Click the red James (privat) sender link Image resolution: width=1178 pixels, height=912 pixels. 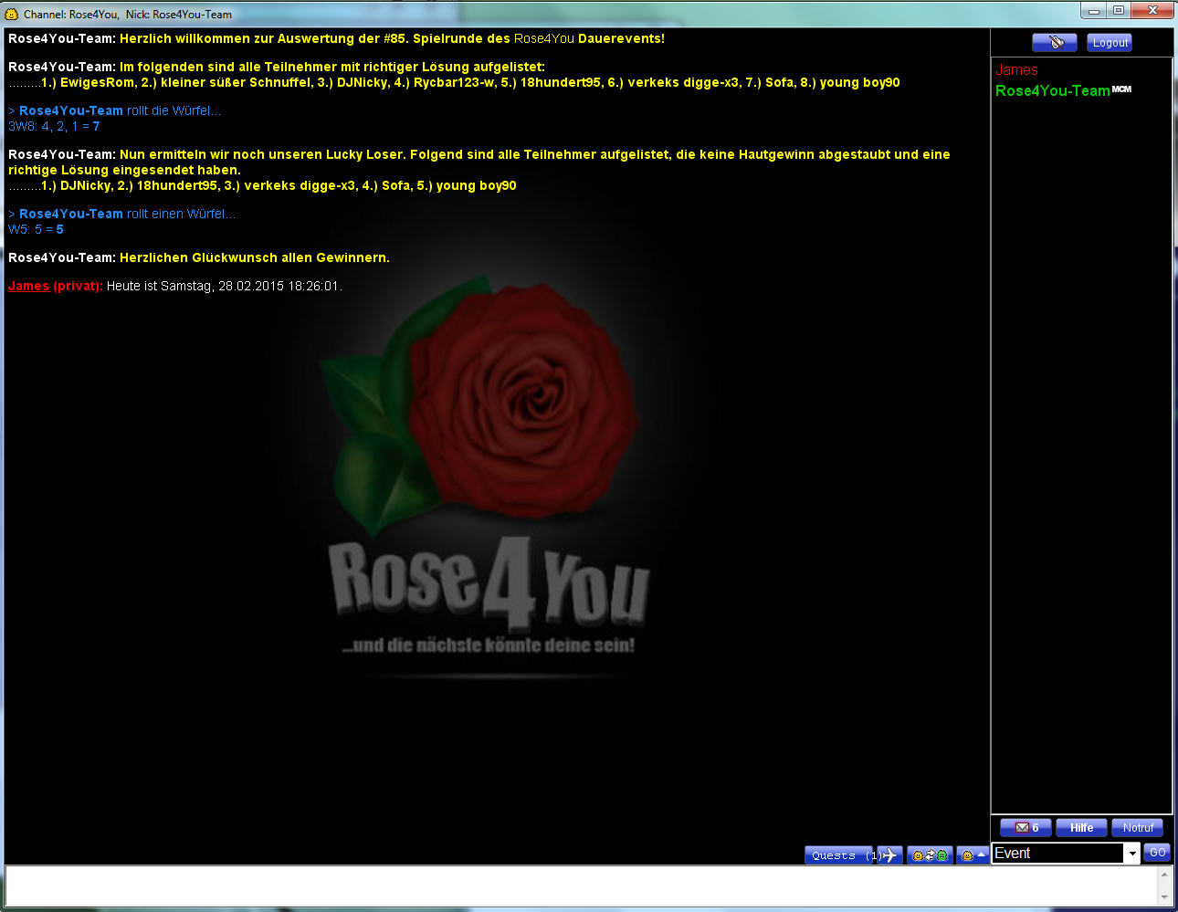click(x=28, y=286)
